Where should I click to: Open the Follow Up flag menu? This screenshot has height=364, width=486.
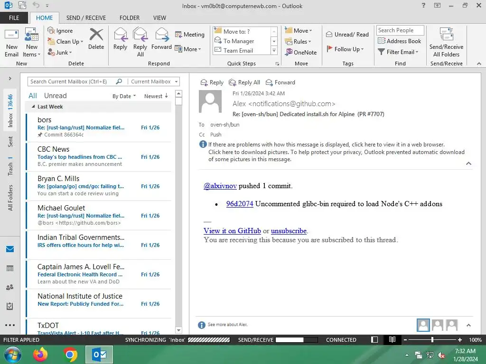coord(345,49)
